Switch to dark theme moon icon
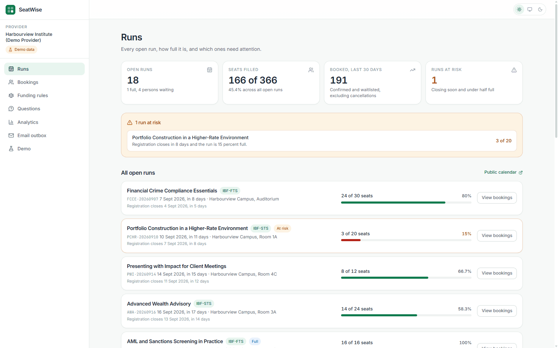The image size is (558, 348). [x=540, y=9]
